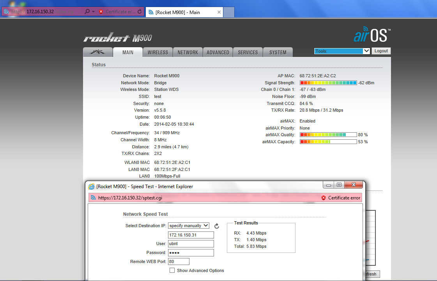Screen dimensions: 437x281
Task: Click the destination IP address field
Action: click(x=191, y=235)
